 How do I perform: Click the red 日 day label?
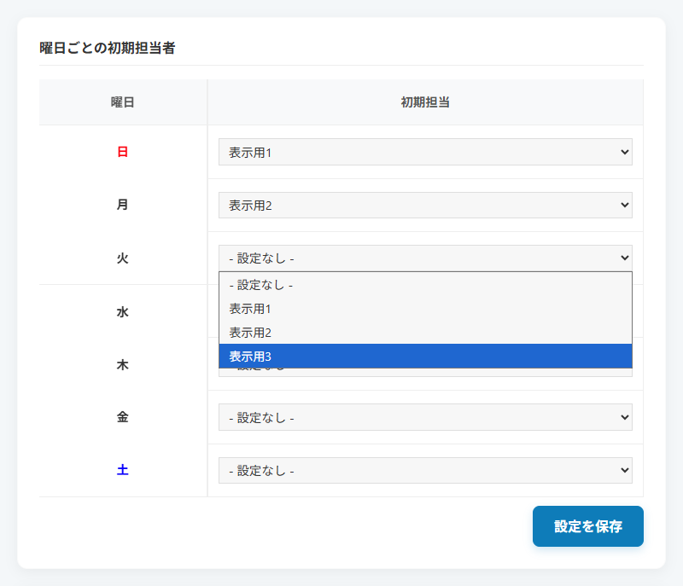point(123,152)
